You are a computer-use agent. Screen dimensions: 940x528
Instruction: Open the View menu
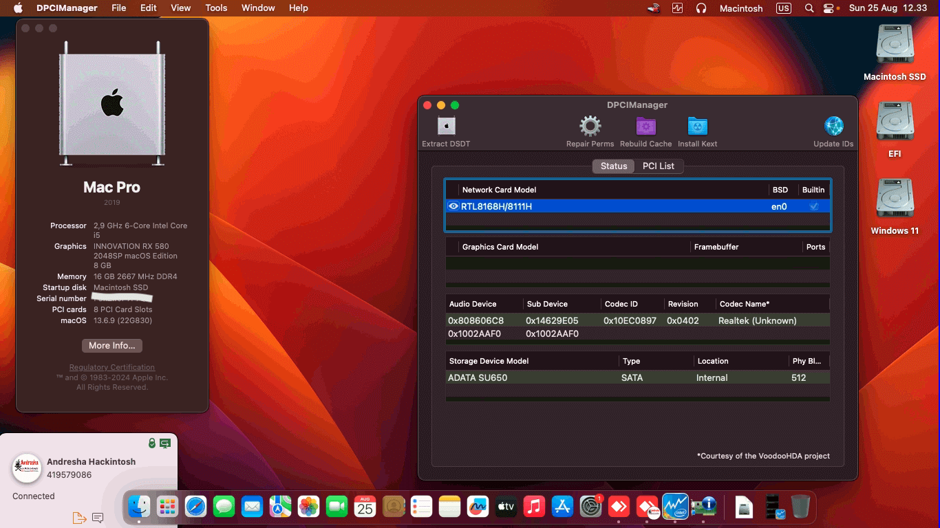click(x=181, y=8)
